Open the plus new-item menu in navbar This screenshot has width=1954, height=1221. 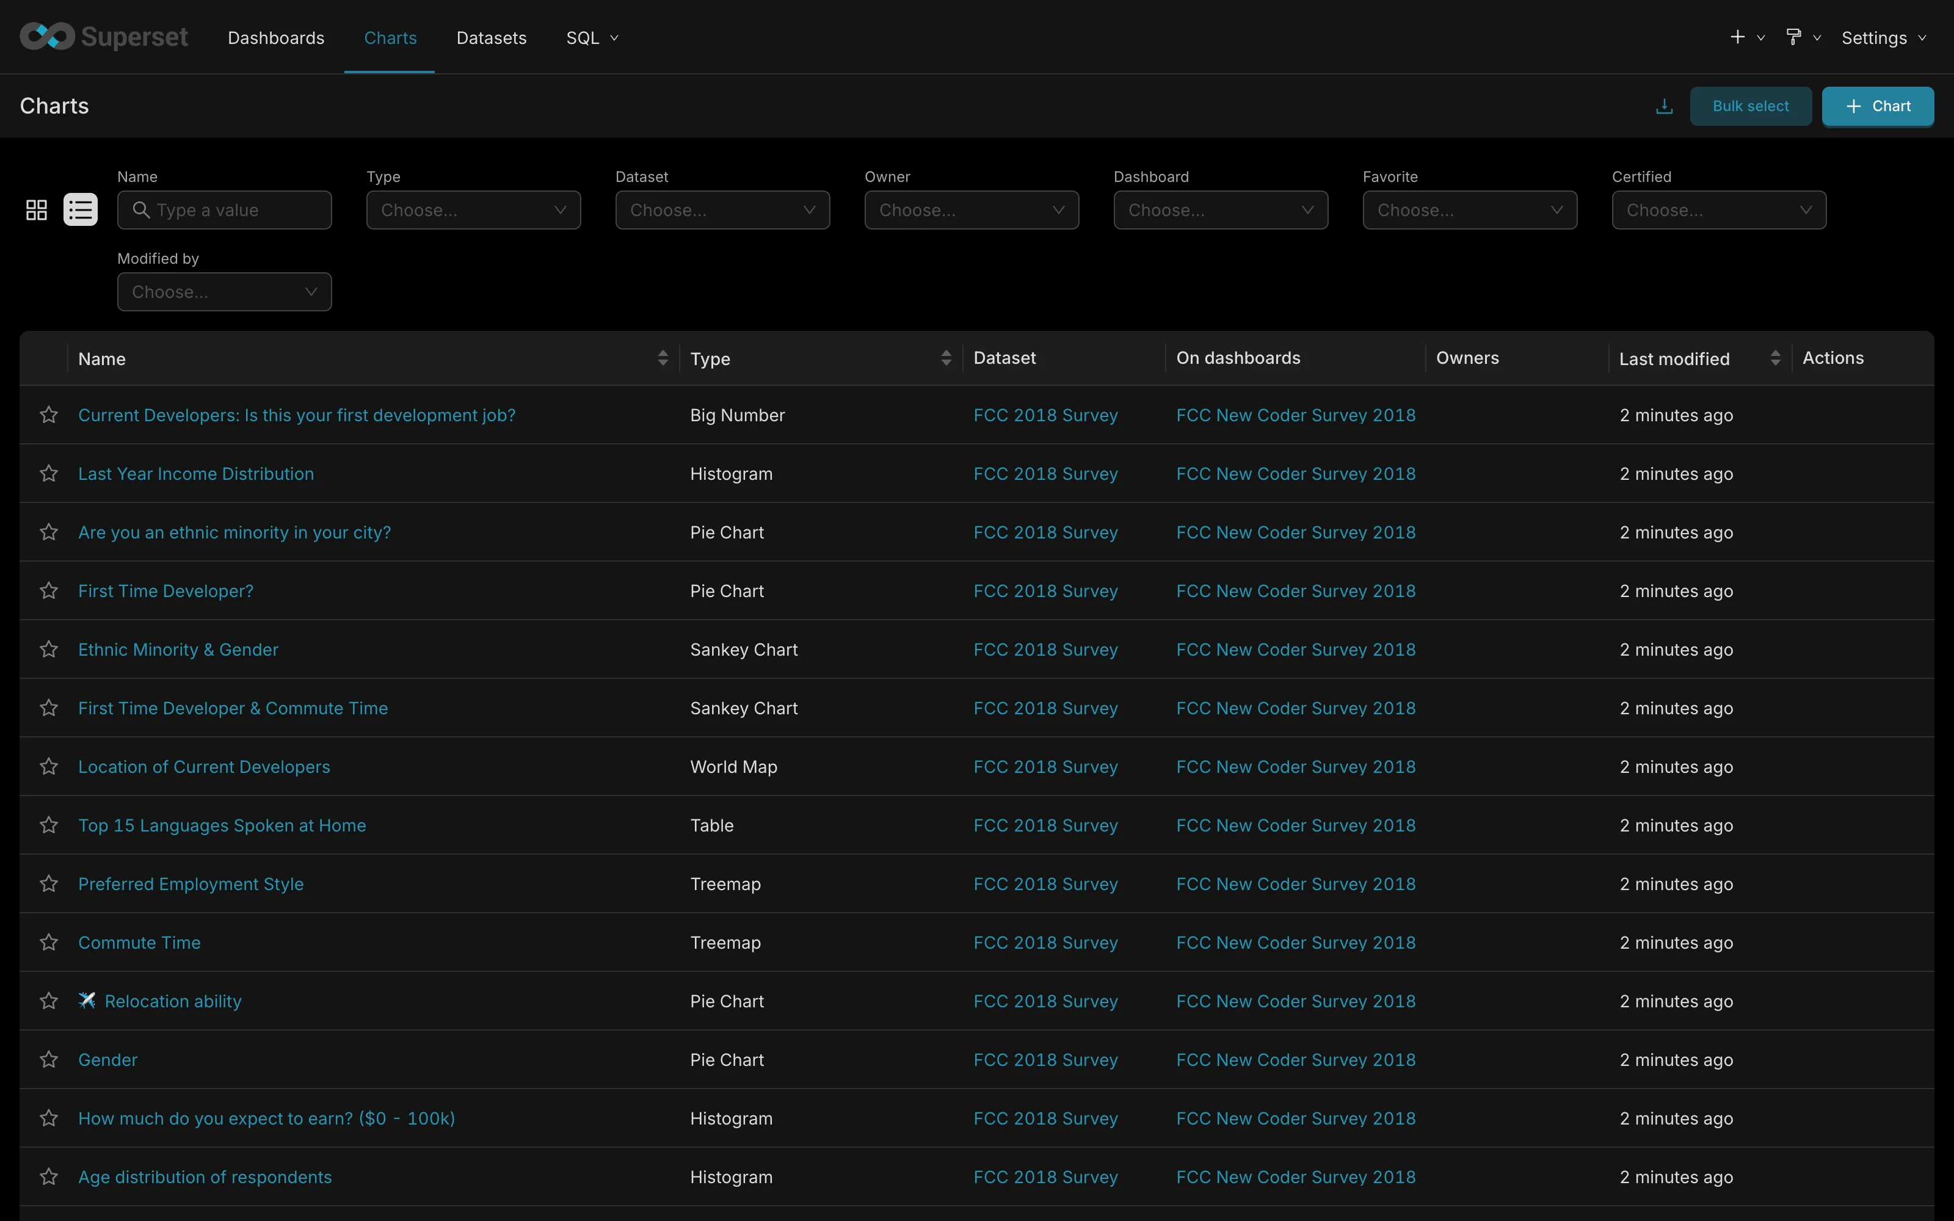[1746, 37]
